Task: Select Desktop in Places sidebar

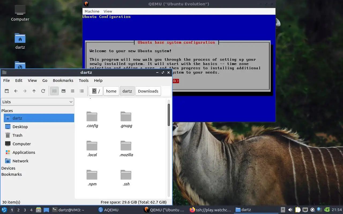Action: [39, 127]
